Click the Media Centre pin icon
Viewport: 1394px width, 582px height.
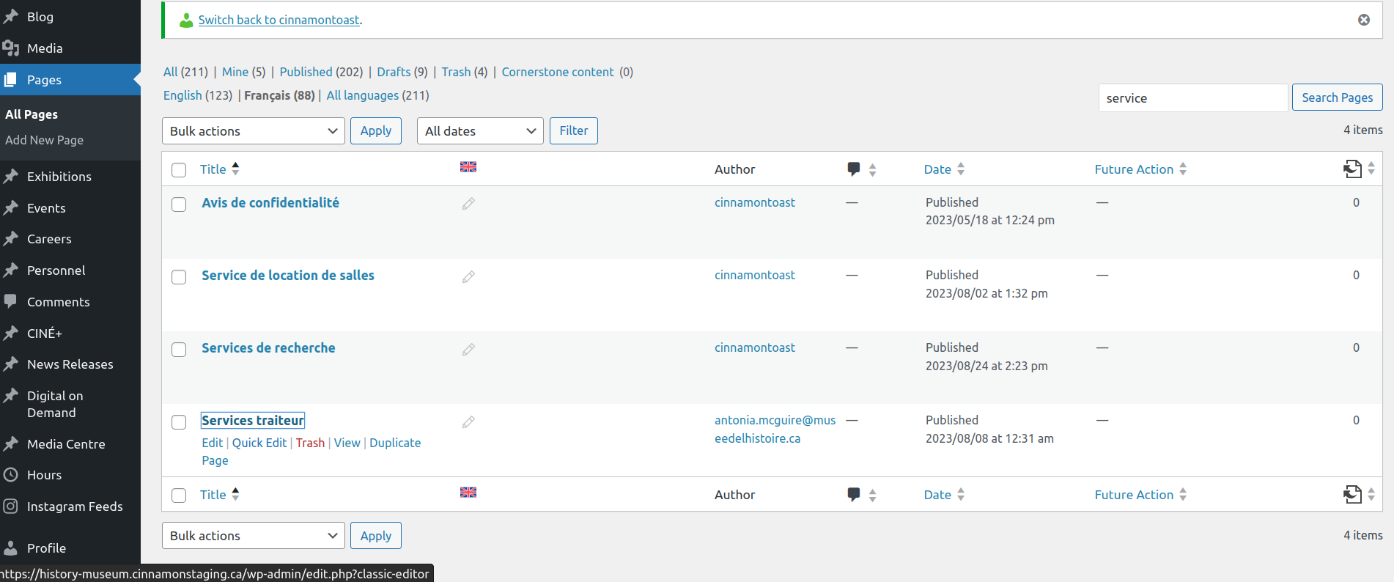click(11, 444)
